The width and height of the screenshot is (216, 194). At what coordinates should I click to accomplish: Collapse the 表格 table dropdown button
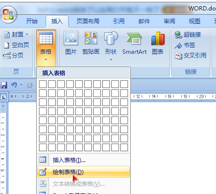[x=46, y=48]
